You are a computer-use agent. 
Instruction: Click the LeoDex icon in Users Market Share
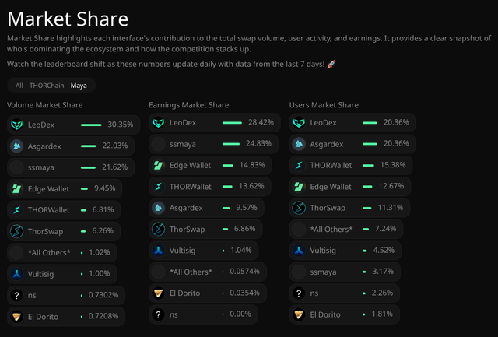299,123
